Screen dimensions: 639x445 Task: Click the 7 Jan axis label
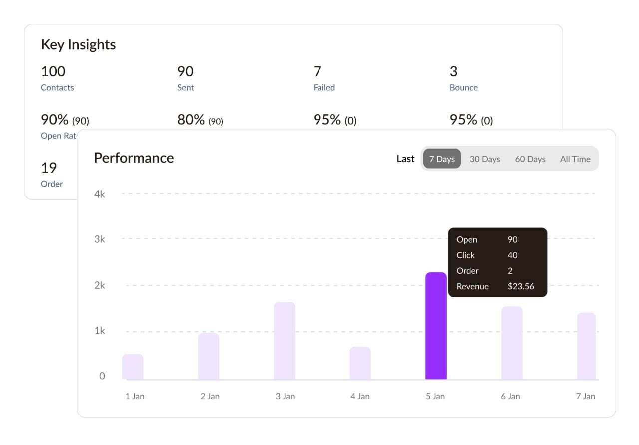(586, 396)
